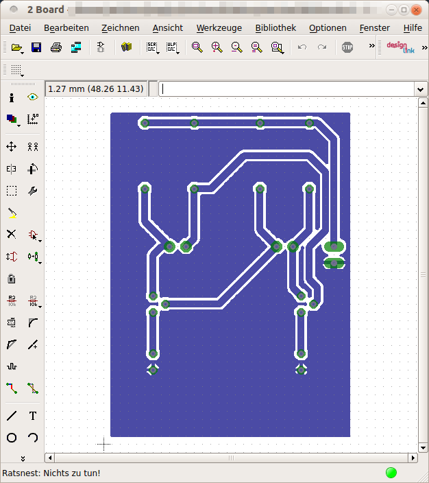Pick the Mirror tool
Image resolution: width=429 pixels, height=483 pixels.
12,169
